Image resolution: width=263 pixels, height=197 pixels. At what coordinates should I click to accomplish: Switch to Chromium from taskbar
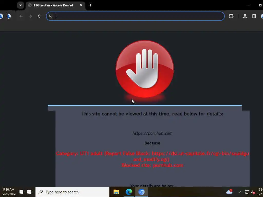(142, 192)
